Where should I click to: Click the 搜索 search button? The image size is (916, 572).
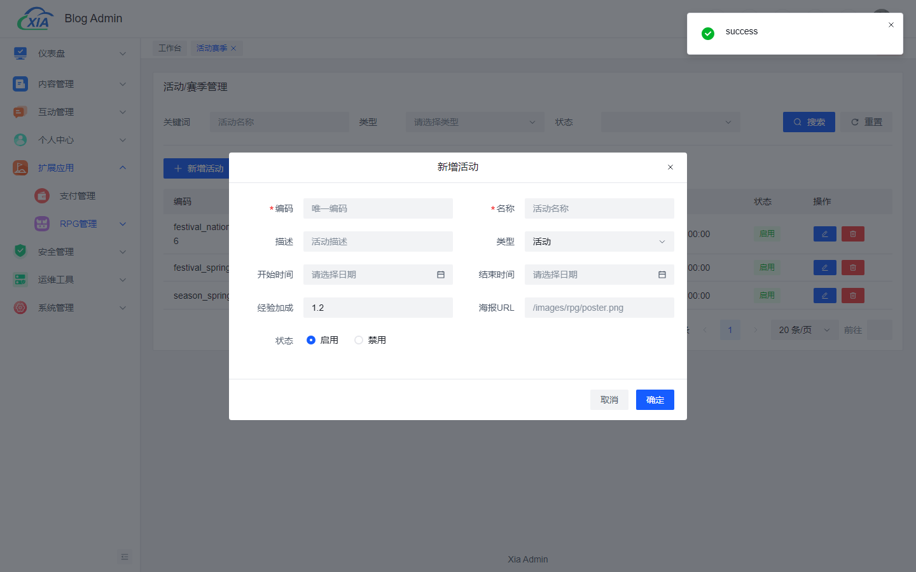tap(809, 122)
